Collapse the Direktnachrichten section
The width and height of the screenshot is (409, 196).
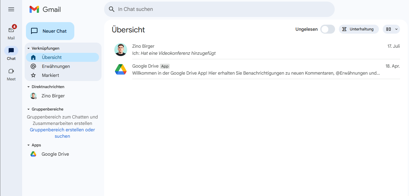(x=29, y=87)
